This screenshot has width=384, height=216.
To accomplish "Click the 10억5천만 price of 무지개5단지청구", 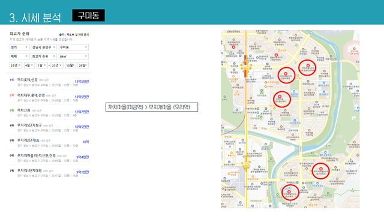I will click(82, 127).
